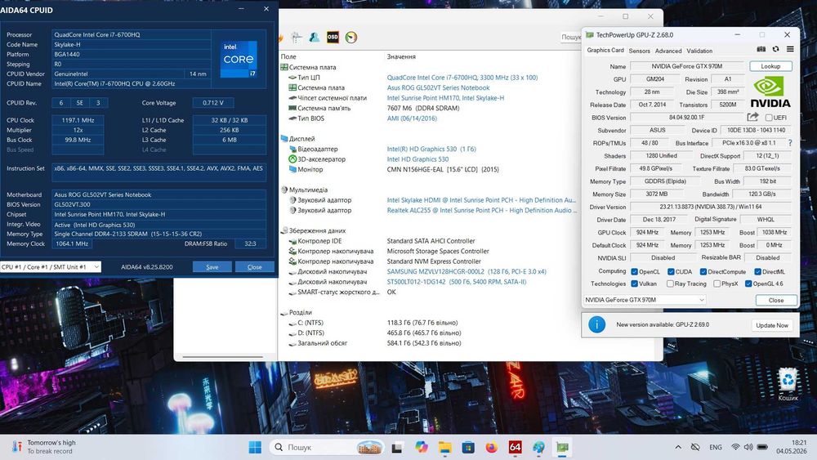This screenshot has width=817, height=460.
Task: Open the Realtek ALC255 audio adapter link
Action: pos(482,210)
